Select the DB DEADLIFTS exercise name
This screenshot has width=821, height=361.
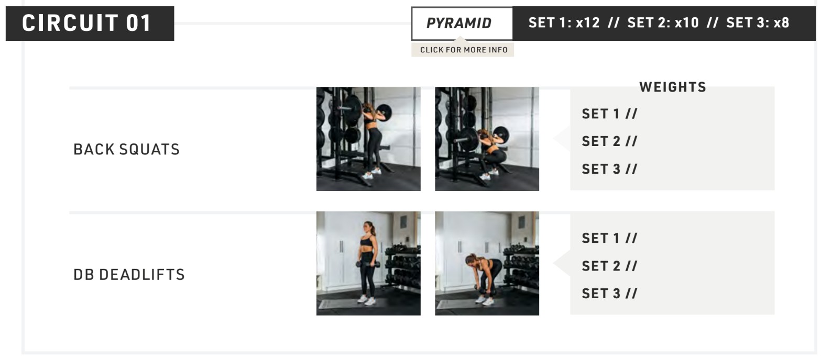(129, 274)
